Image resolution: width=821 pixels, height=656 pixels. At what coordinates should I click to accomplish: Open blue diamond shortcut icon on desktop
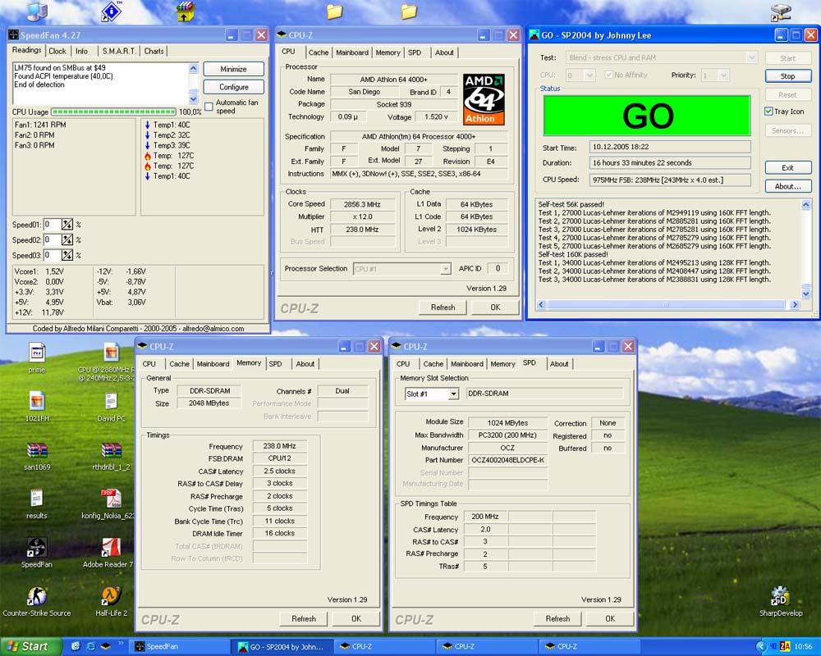point(111,11)
